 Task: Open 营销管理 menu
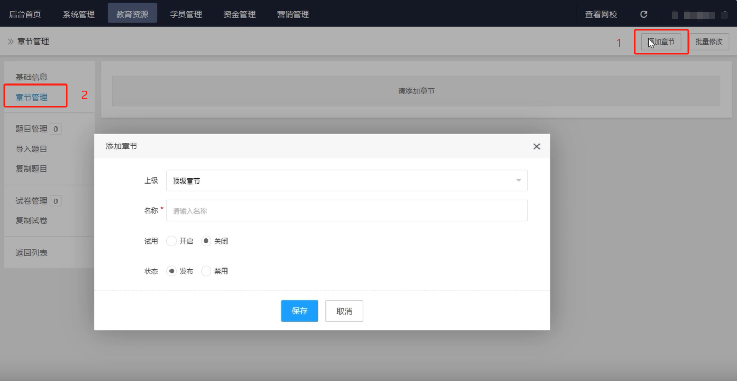tap(293, 14)
